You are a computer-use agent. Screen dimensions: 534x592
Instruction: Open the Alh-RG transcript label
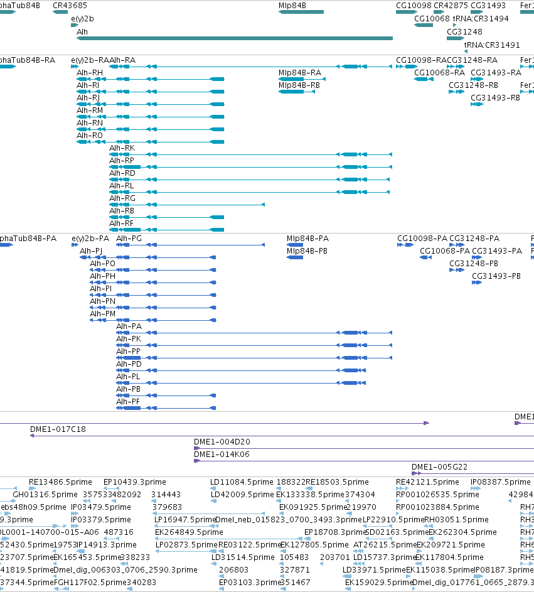click(122, 198)
